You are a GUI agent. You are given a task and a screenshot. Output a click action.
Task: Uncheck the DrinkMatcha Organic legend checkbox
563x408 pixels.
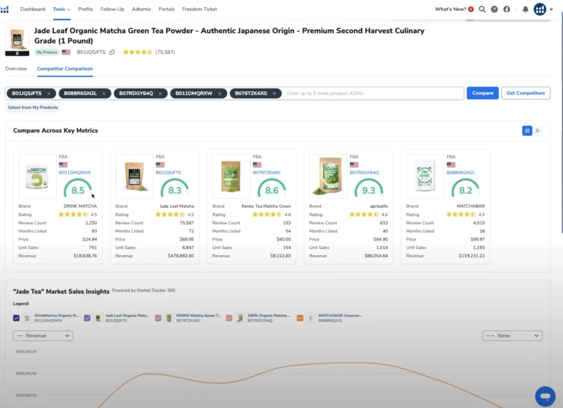pyautogui.click(x=16, y=317)
